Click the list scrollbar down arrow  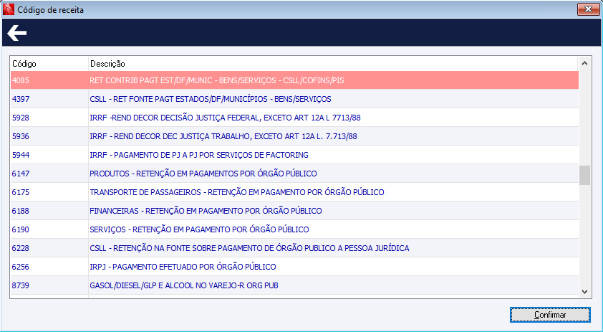tap(584, 292)
